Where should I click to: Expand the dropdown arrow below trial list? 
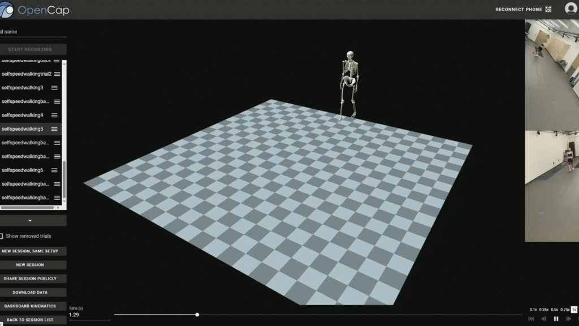pos(30,221)
